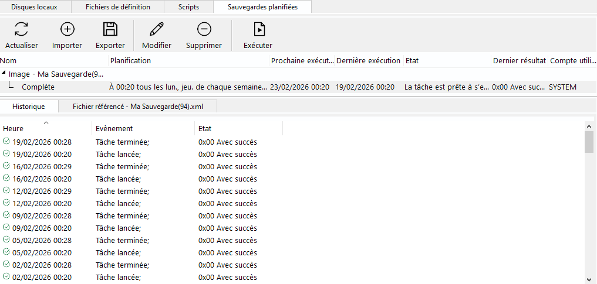The height and width of the screenshot is (284, 597).
Task: Click the 'La tâche est prête' status cell
Action: coord(447,87)
